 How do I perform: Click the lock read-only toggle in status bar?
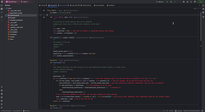tap(203, 111)
